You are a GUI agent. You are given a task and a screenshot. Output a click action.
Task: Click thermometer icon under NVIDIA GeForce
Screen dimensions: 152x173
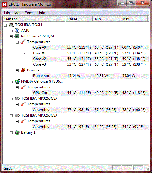[x=23, y=87]
